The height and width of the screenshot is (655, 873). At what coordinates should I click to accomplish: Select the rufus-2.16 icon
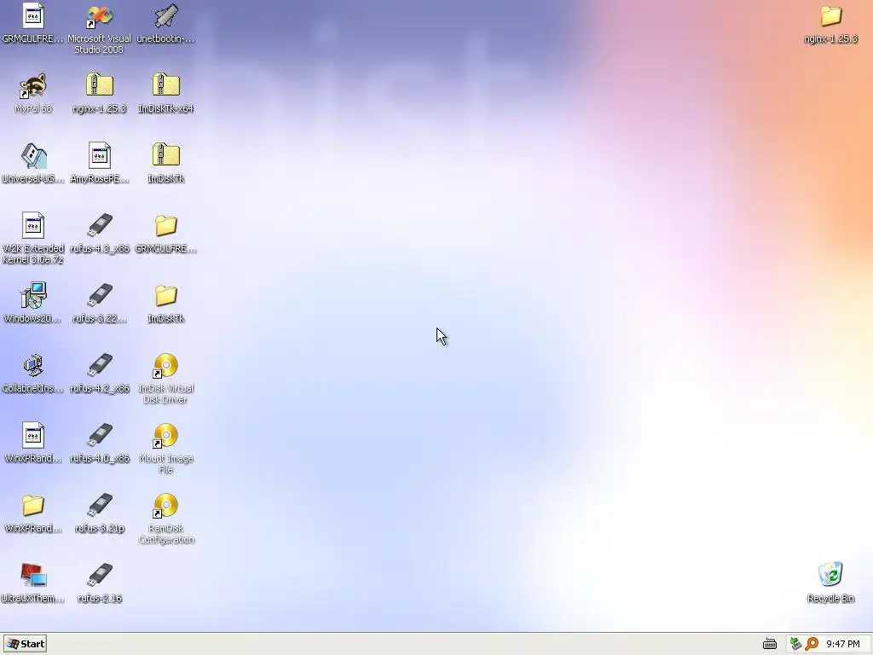coord(99,576)
